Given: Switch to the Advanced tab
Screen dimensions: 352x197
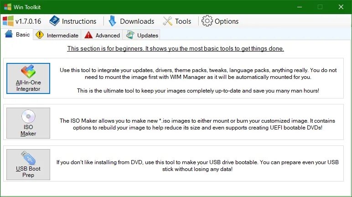Looking at the screenshot, I should pyautogui.click(x=102, y=35).
